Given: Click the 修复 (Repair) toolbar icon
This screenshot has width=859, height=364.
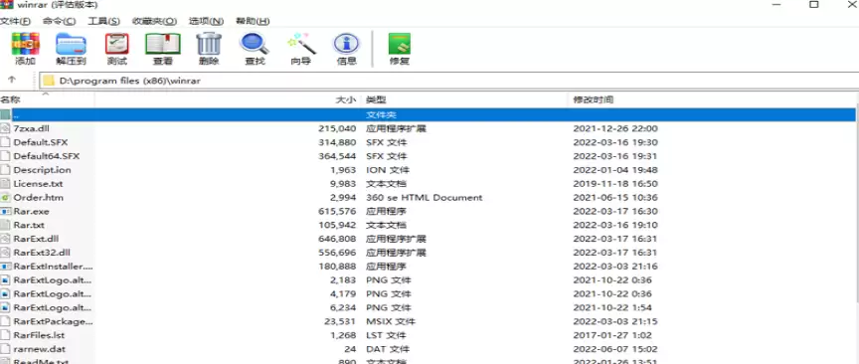Looking at the screenshot, I should [400, 44].
